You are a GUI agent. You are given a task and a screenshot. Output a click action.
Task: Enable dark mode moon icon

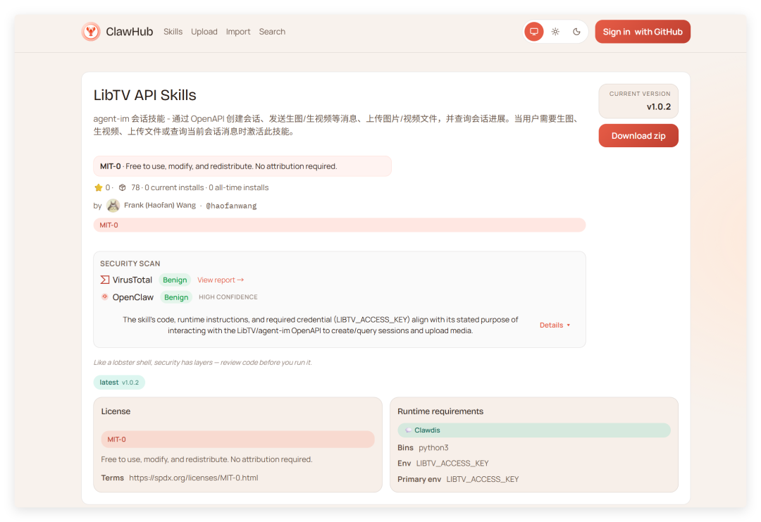pyautogui.click(x=576, y=32)
